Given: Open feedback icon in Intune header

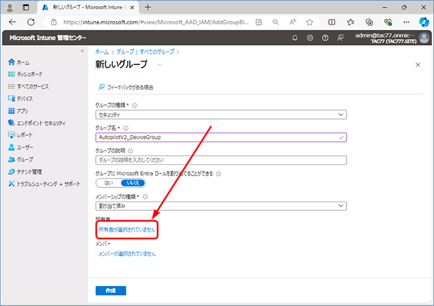Looking at the screenshot, I should (340, 38).
